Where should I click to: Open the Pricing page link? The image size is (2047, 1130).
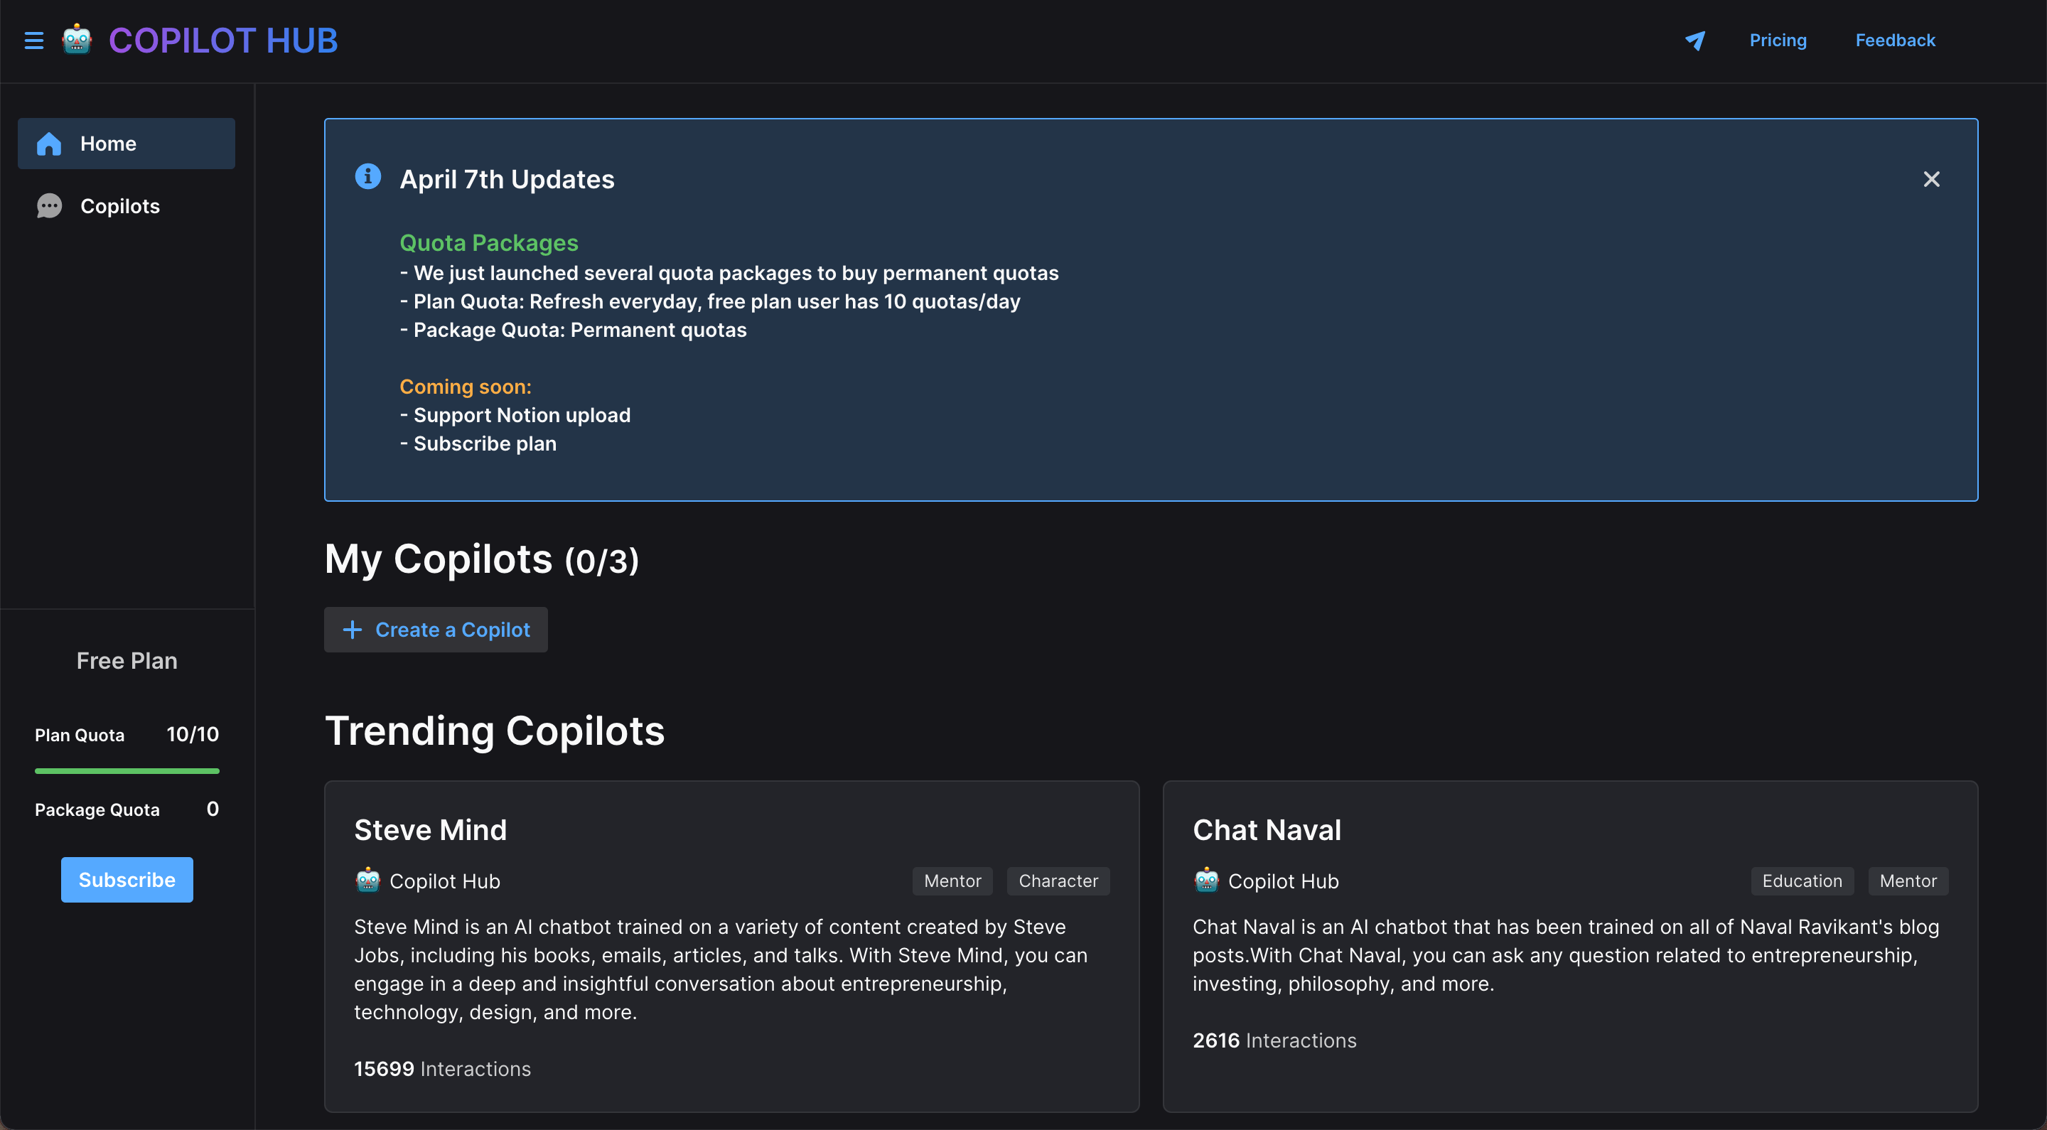point(1778,41)
